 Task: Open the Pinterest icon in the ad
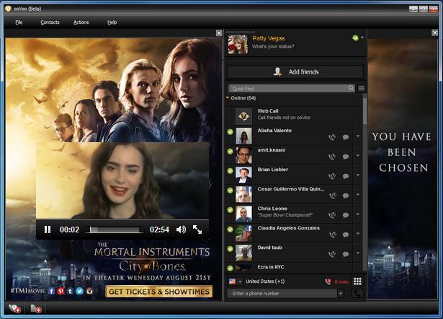click(x=61, y=292)
